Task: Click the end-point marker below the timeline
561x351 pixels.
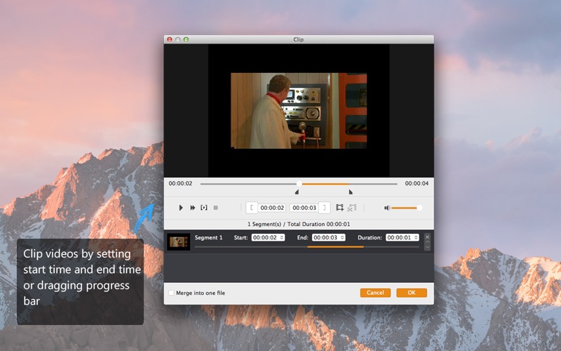Action: 351,192
